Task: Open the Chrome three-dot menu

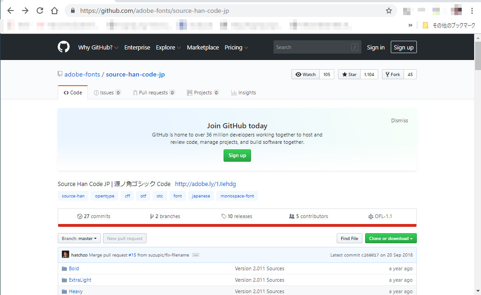Action: pyautogui.click(x=472, y=11)
